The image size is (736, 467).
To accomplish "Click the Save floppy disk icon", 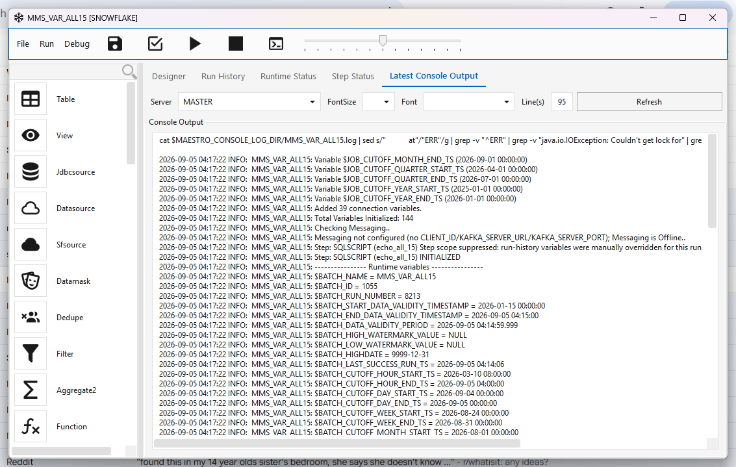I will pos(115,44).
